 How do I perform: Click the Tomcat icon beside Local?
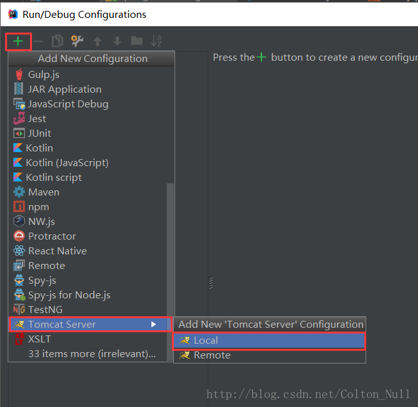(x=185, y=341)
